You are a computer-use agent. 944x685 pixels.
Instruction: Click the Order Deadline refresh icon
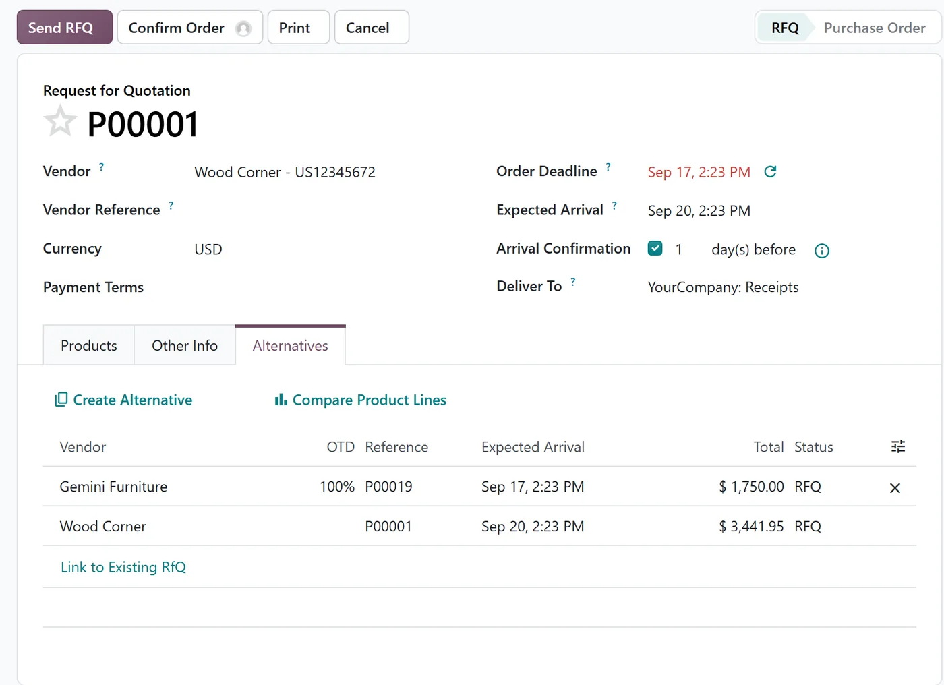770,172
